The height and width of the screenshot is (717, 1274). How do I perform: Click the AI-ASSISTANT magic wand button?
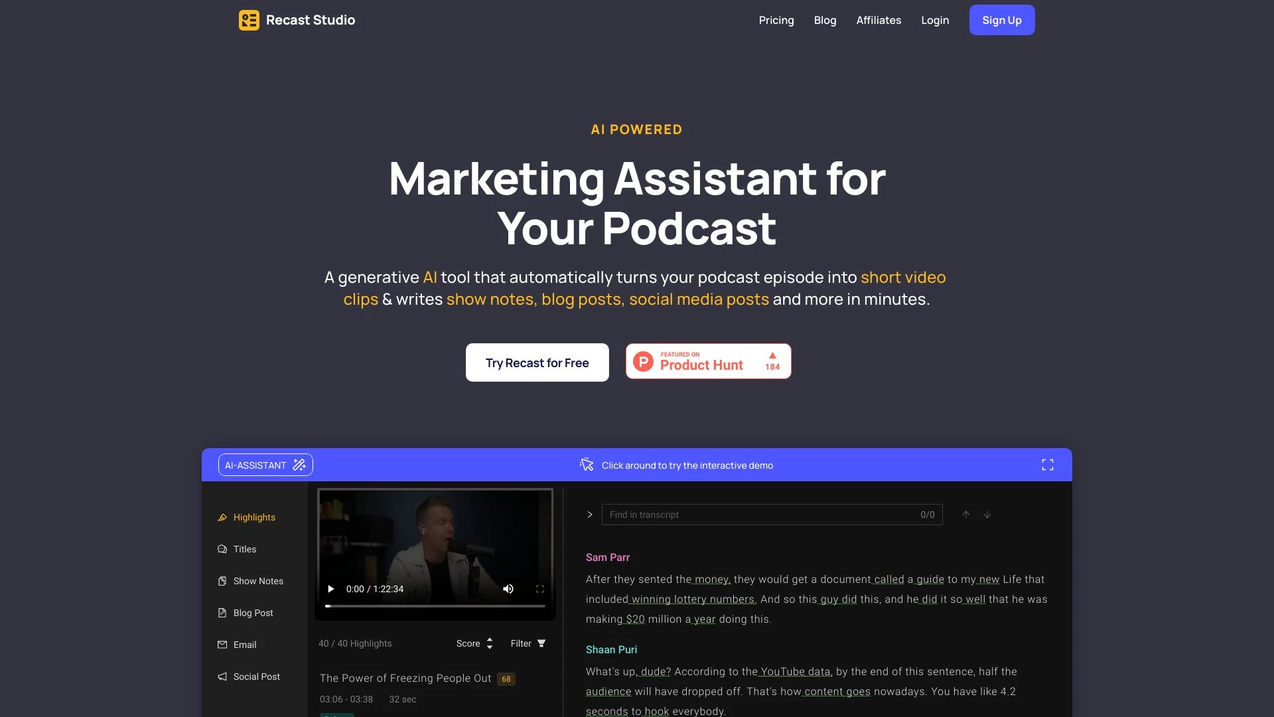pos(265,465)
